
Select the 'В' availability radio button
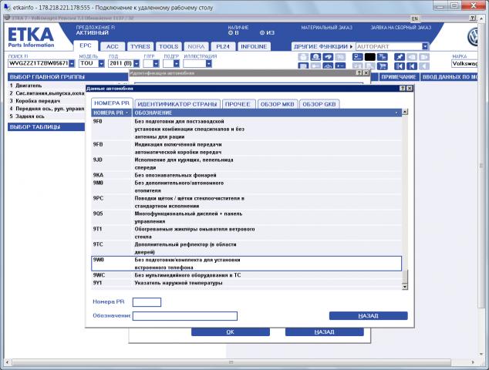(231, 32)
